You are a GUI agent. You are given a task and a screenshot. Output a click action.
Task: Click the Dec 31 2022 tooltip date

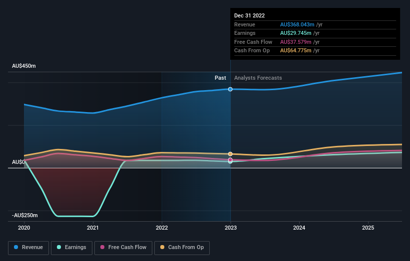pos(250,15)
